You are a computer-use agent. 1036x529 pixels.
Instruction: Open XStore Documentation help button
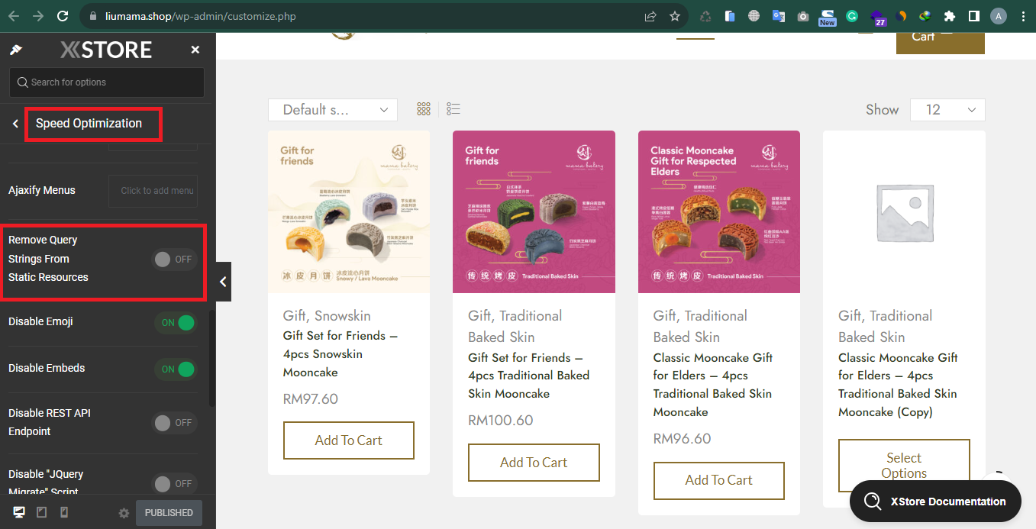click(935, 502)
